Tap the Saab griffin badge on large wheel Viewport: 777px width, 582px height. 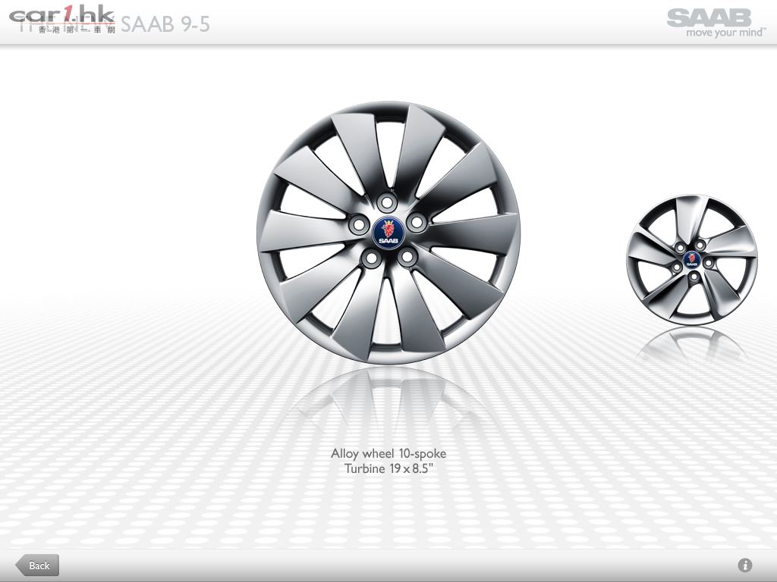tap(388, 231)
